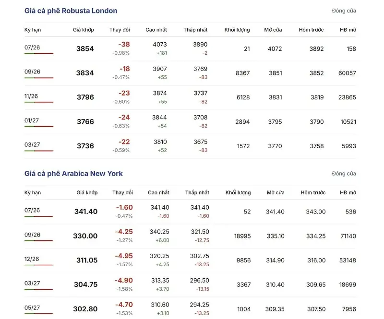Image resolution: width=384 pixels, height=319 pixels.
Task: Select Robusta 07/26 contract term
Action: [32, 47]
